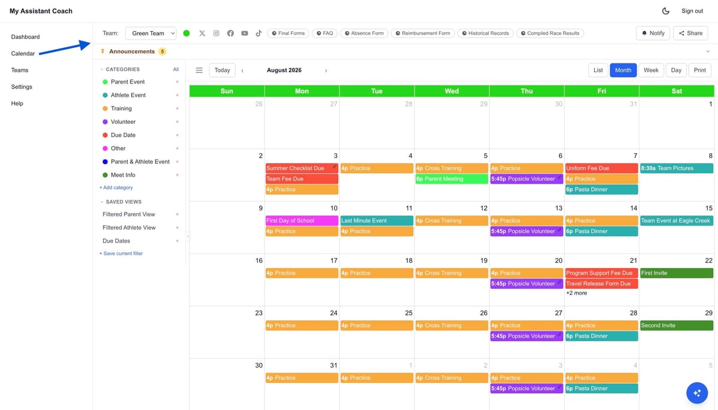Screen dimensions: 718x410
Task: Click the Notify button
Action: click(x=653, y=34)
